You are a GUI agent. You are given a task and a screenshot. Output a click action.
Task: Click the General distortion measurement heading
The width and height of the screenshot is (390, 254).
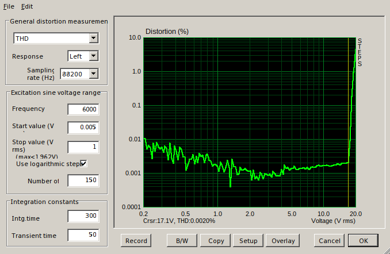pyautogui.click(x=59, y=22)
